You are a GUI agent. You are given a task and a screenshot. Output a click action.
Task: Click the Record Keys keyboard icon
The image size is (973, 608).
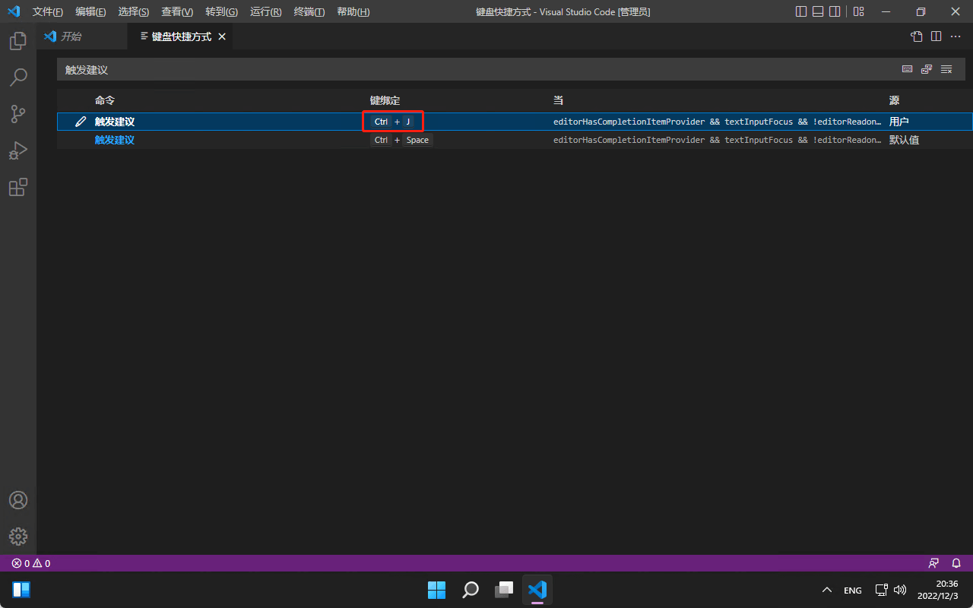point(907,69)
